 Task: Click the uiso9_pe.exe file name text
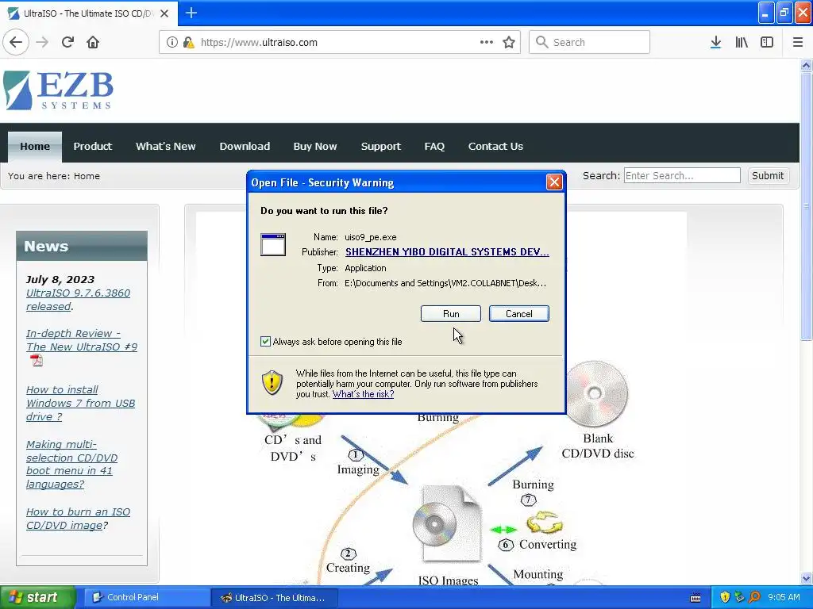point(370,237)
